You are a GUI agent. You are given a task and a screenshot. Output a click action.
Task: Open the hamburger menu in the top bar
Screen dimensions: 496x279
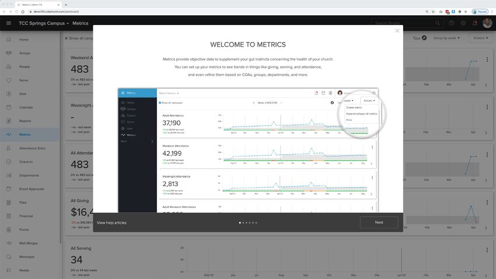[x=9, y=23]
